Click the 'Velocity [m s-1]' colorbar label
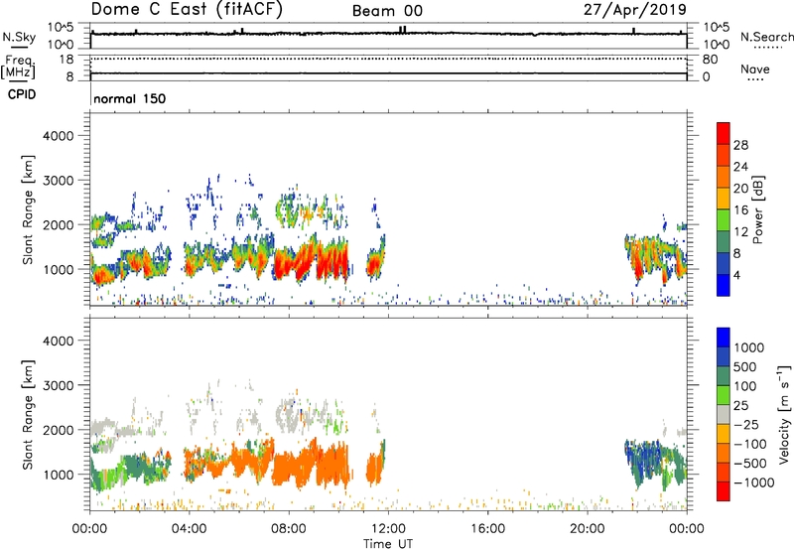Viewport: 794px width, 550px height. (784, 414)
